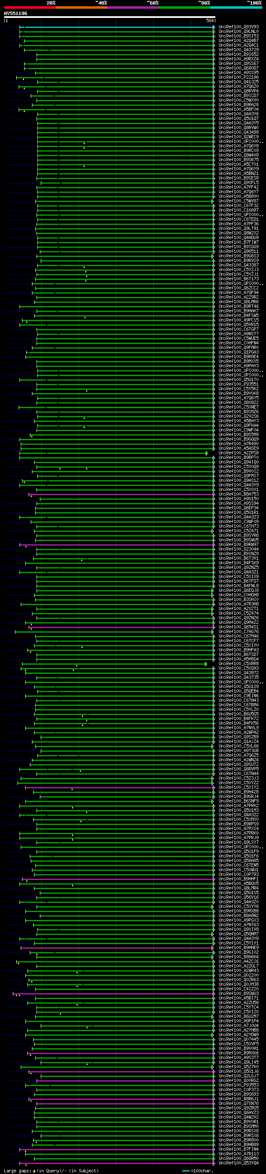266x1174 pixels.
Task: Select UniRef100_A7J0U4 label
Action: (239, 1025)
